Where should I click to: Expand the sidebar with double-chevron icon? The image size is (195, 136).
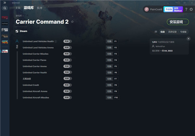click(x=5, y=3)
